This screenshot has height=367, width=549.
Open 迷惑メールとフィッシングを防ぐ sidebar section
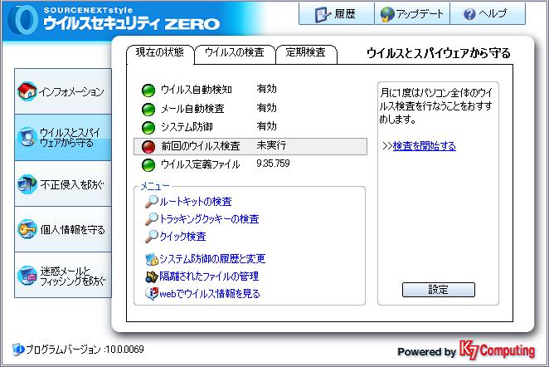tap(63, 275)
